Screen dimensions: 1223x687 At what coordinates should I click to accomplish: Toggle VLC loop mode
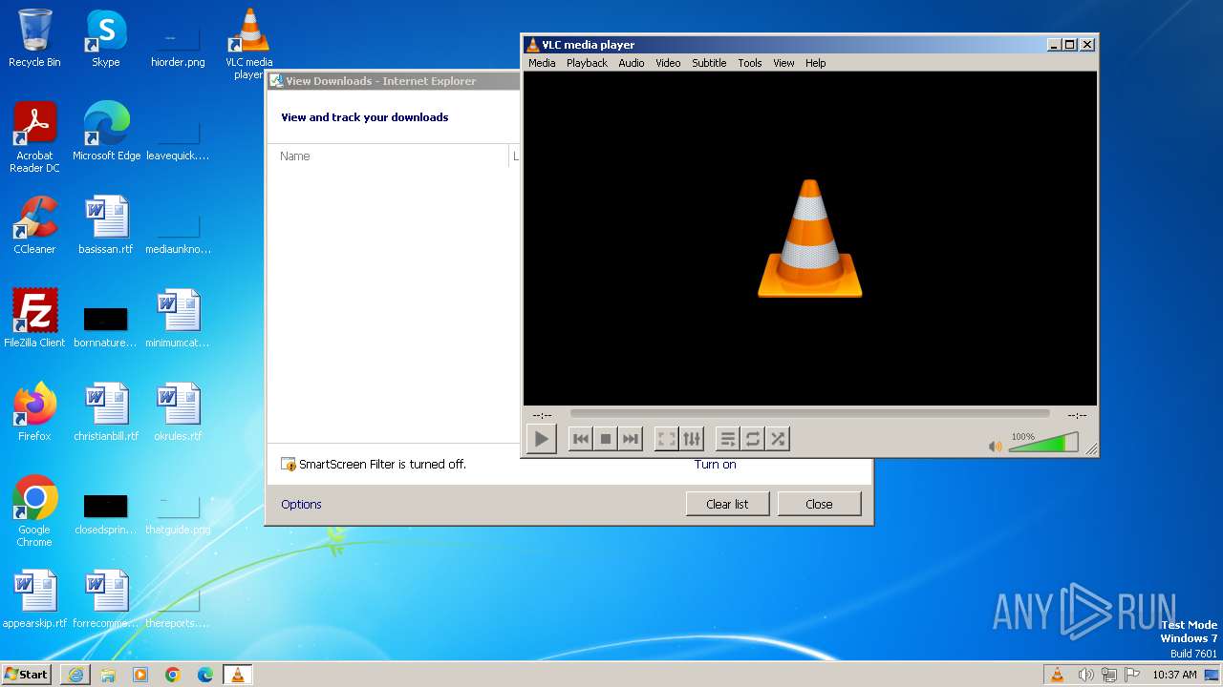point(753,439)
